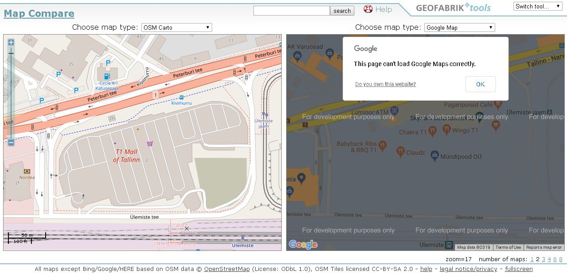
Task: Click the Help lifebuoy icon
Action: tap(368, 9)
